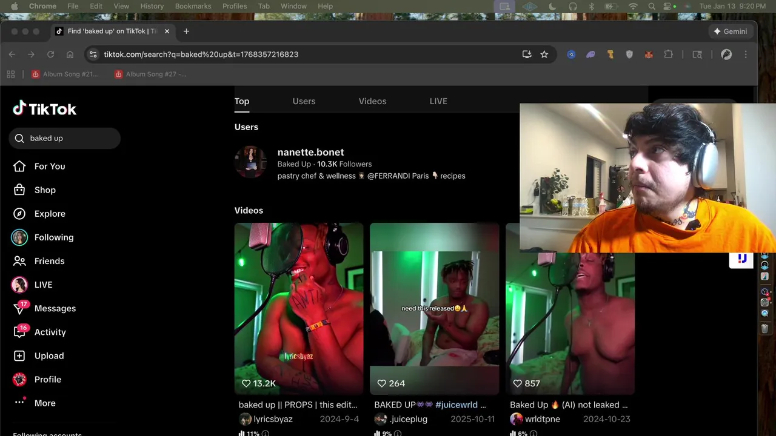Click the lyricsbyaz author name
The height and width of the screenshot is (436, 776).
pyautogui.click(x=273, y=419)
